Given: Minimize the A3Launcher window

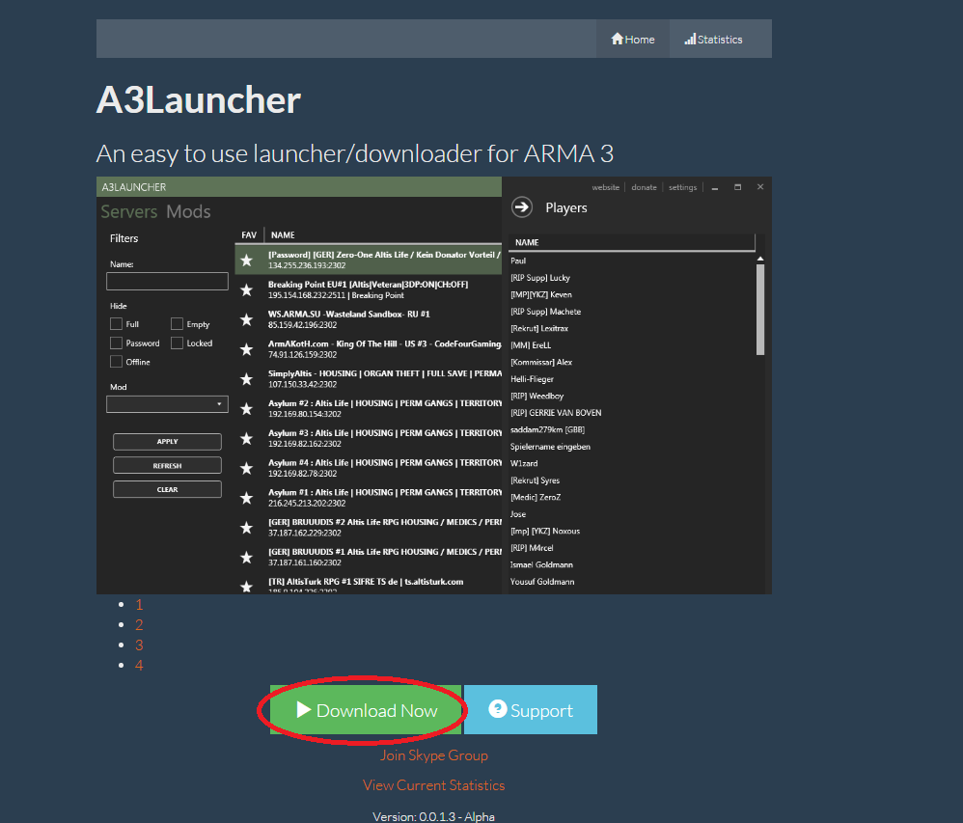Looking at the screenshot, I should coord(715,187).
